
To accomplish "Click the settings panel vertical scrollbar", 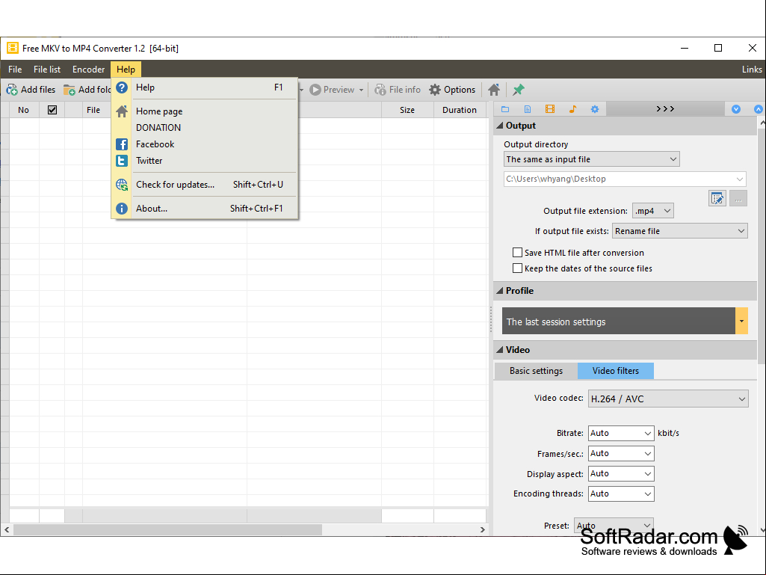I will pos(762,247).
